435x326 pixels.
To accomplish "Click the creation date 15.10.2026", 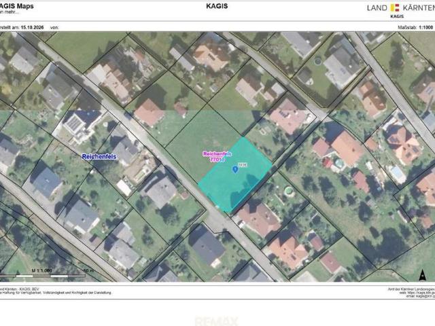I will tap(32, 27).
